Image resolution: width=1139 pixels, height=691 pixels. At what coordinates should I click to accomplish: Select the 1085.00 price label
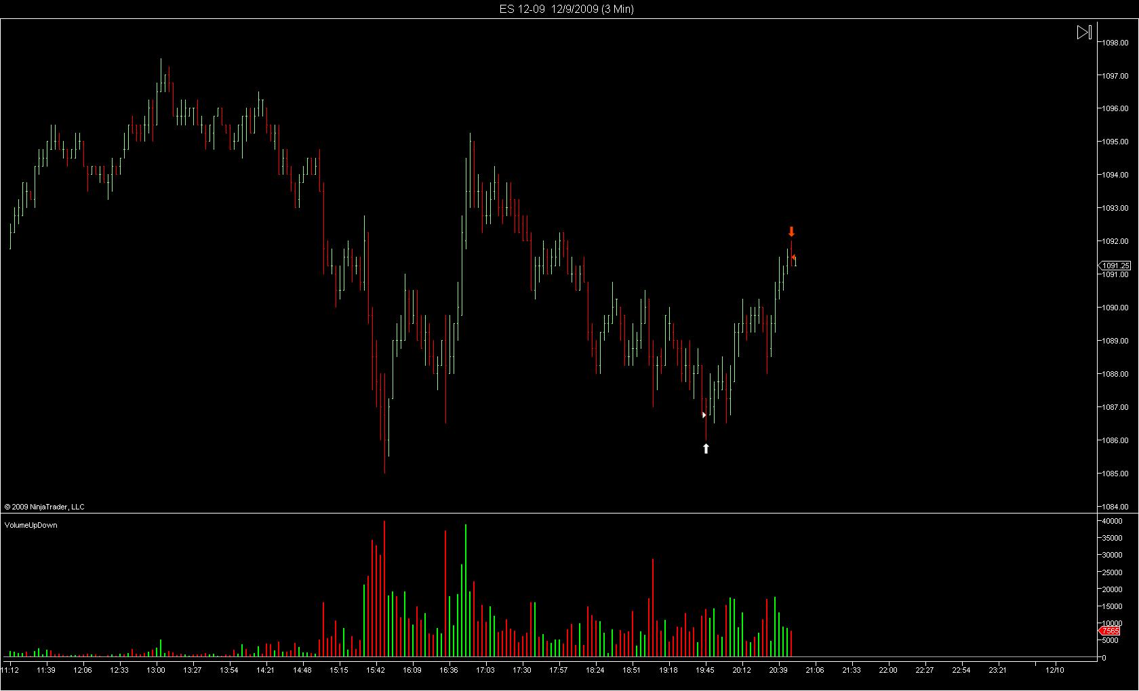(x=1115, y=474)
